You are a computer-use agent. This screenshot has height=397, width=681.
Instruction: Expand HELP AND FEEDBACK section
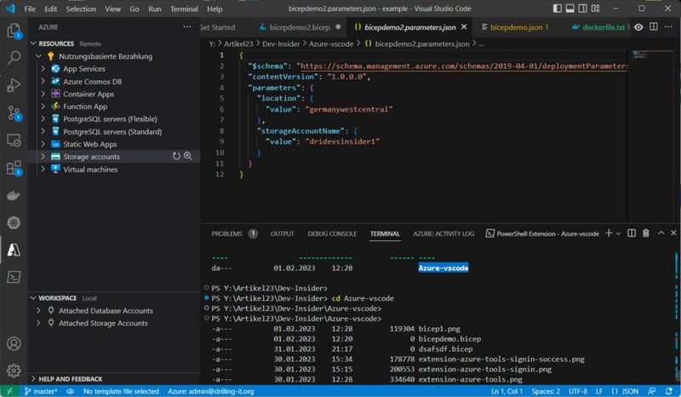point(33,379)
